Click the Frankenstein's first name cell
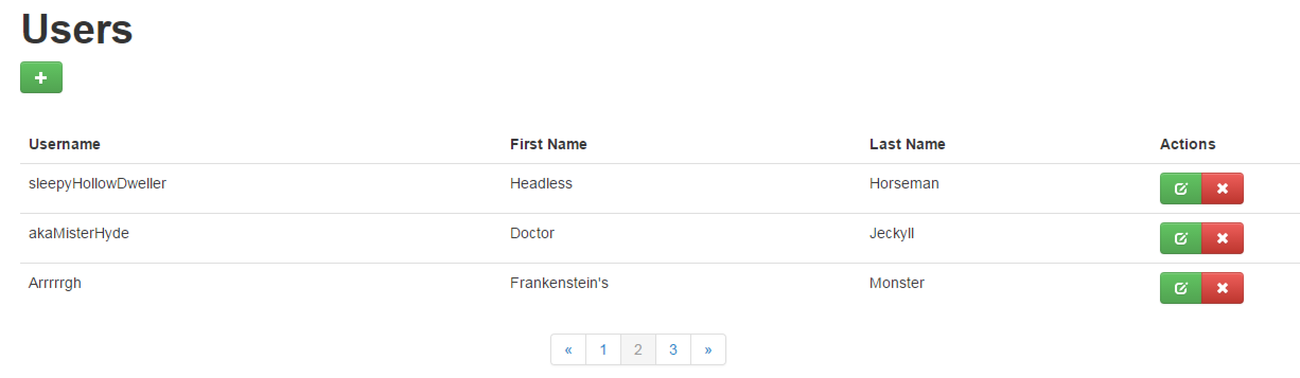The image size is (1300, 378). pyautogui.click(x=559, y=283)
